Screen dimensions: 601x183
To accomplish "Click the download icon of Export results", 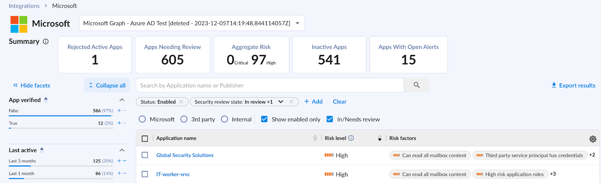I will [x=554, y=85].
